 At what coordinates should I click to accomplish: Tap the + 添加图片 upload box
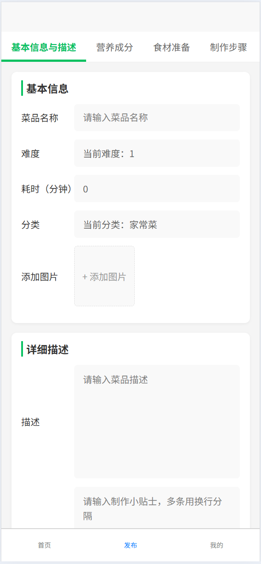[x=104, y=276]
